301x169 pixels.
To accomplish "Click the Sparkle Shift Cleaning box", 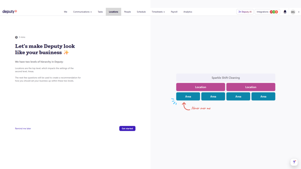I will 225,77.
